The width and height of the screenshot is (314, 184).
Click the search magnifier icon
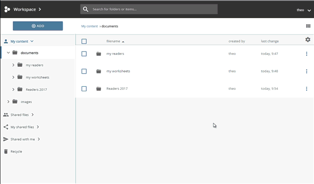tap(85, 9)
